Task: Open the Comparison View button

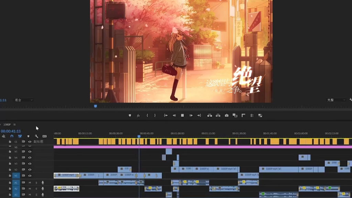Action: pos(235,115)
